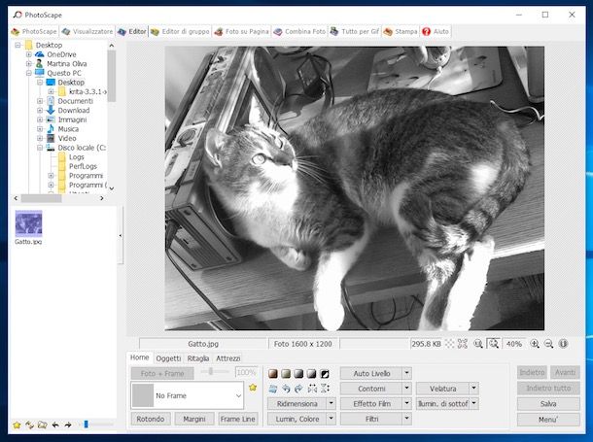Apply the grayscale effect icon
This screenshot has height=442, width=593.
pos(298,374)
